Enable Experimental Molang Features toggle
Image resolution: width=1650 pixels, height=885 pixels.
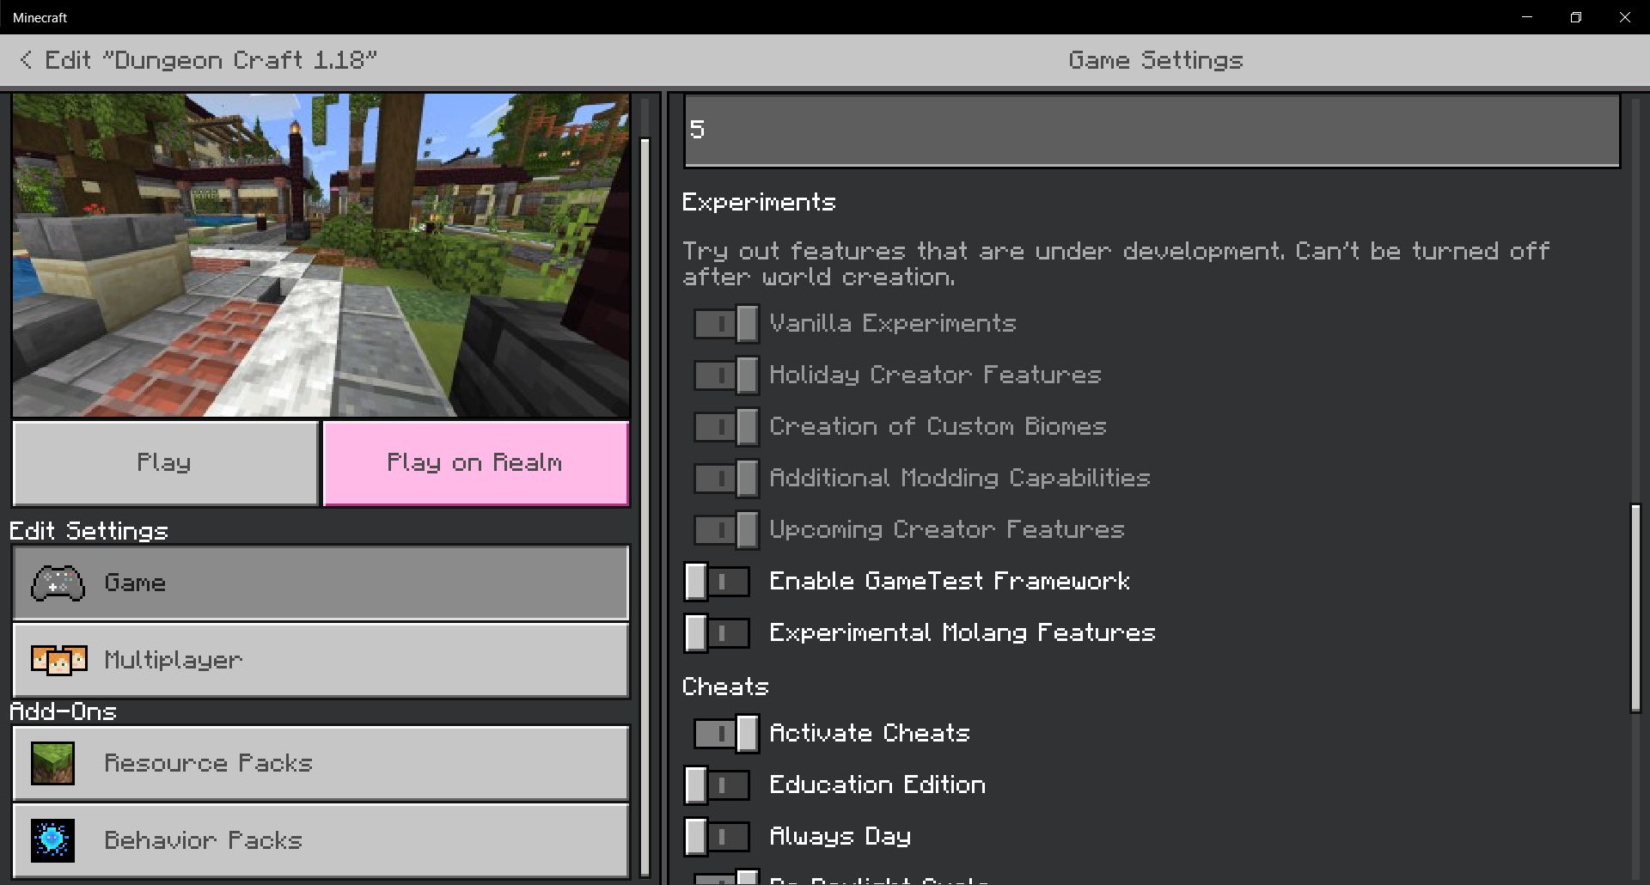pyautogui.click(x=717, y=633)
